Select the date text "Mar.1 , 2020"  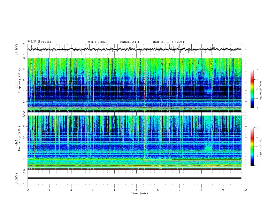tap(97, 42)
